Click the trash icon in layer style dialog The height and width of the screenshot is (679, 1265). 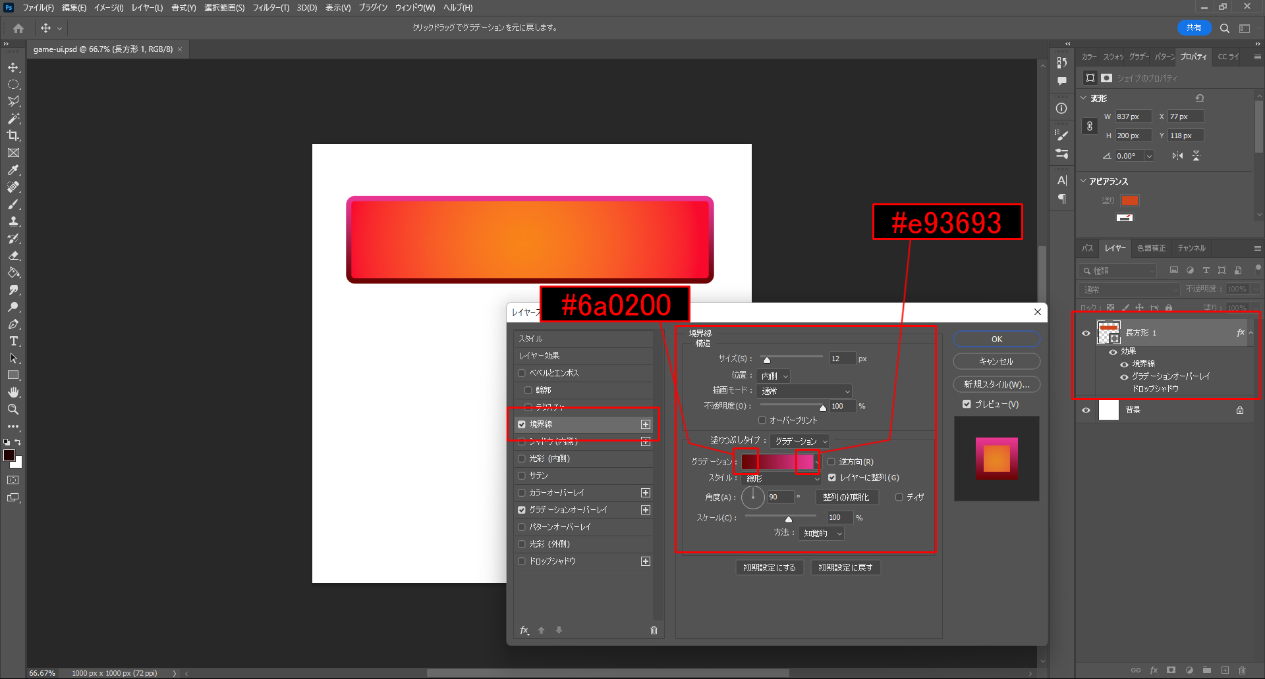pyautogui.click(x=654, y=630)
